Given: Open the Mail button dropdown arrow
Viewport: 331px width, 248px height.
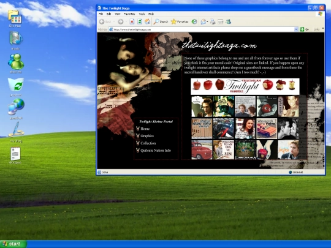Looking at the screenshot, I should point(208,21).
